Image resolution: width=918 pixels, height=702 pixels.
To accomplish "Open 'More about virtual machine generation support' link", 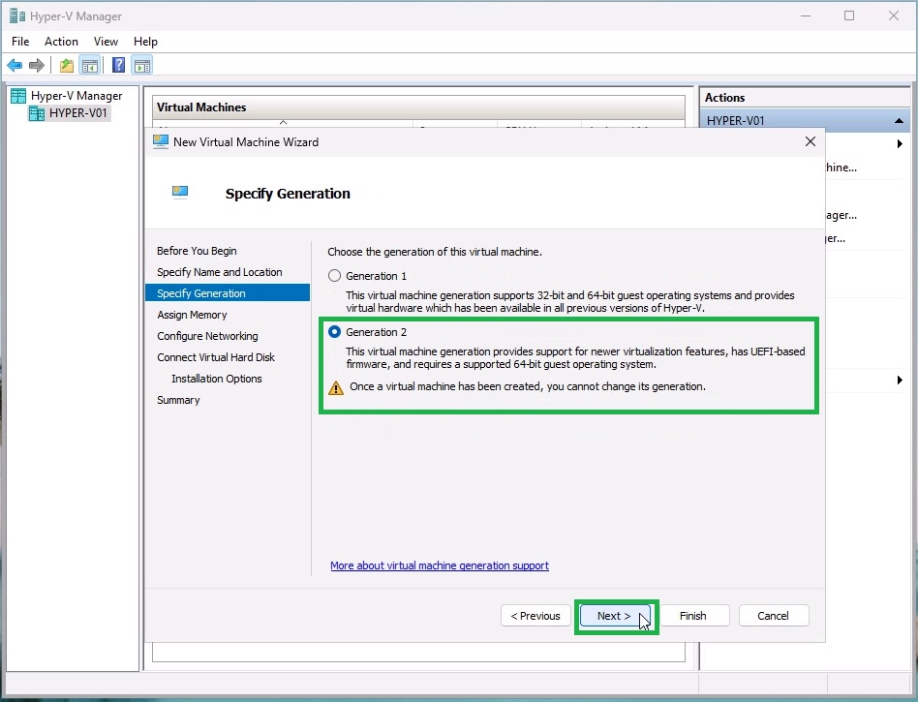I will point(440,565).
